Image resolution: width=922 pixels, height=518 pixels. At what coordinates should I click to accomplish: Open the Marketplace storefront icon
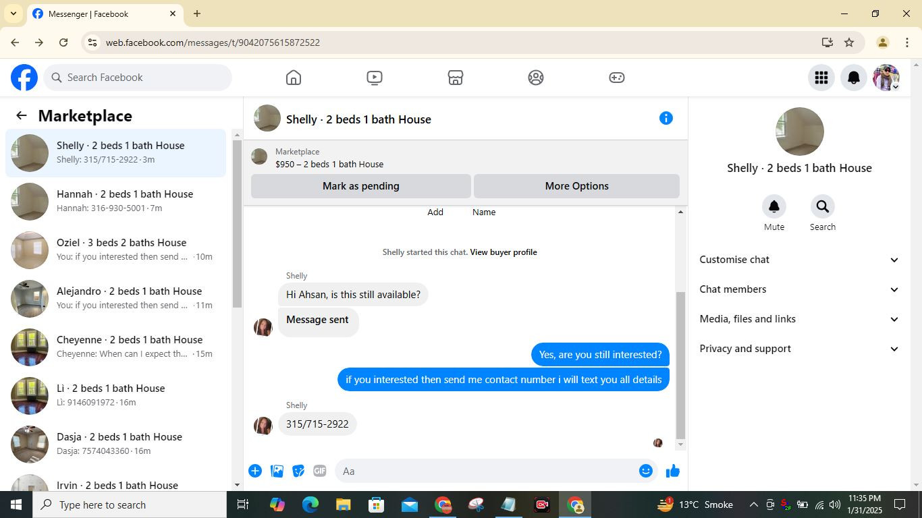(456, 78)
